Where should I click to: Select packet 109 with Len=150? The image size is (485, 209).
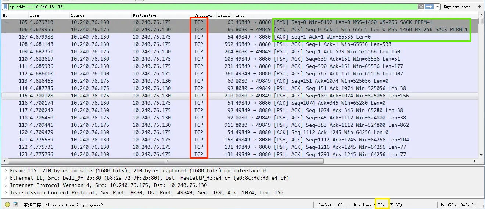[240, 51]
